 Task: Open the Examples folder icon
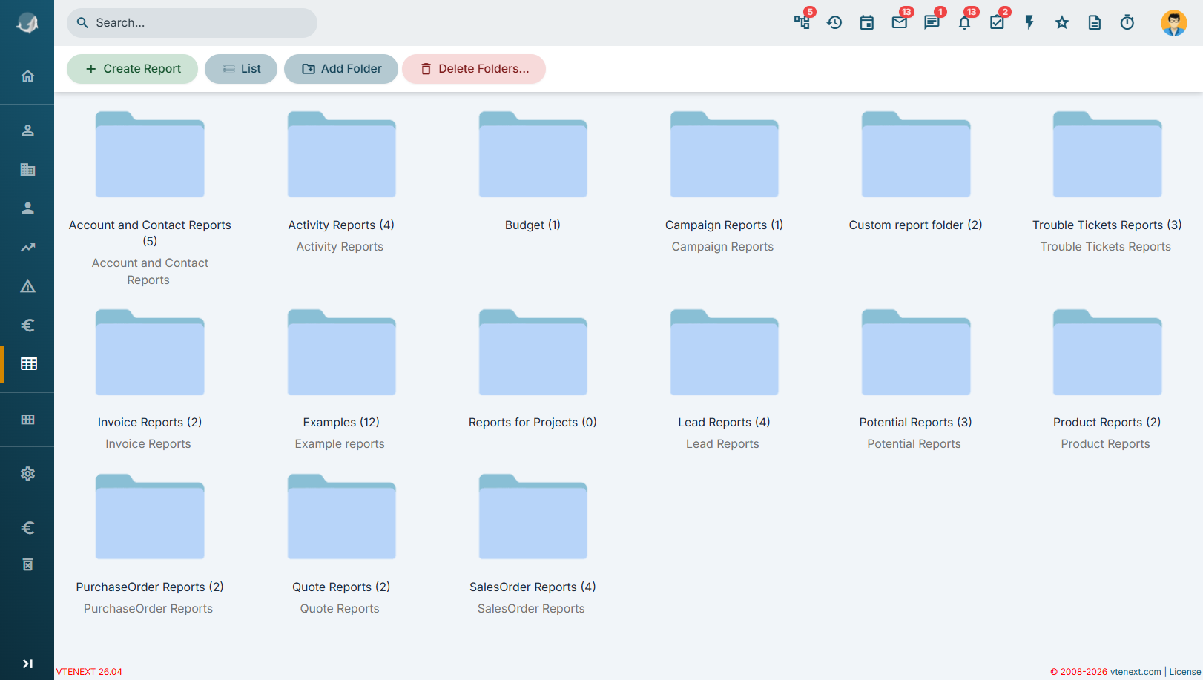[341, 352]
